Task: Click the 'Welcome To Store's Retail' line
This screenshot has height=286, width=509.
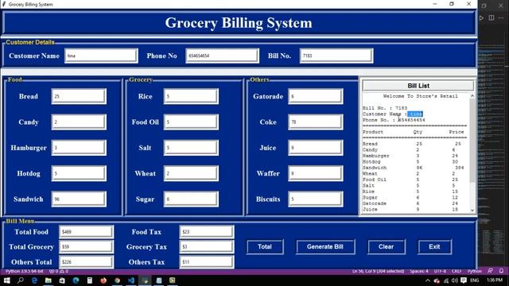Action: click(421, 96)
